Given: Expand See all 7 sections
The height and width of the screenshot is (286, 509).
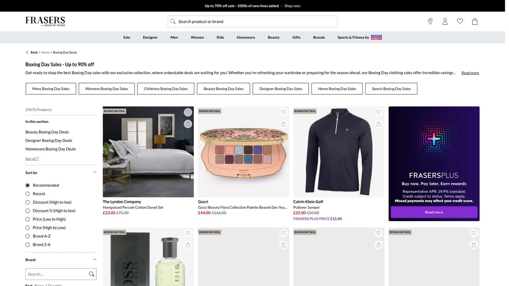Looking at the screenshot, I should click(x=32, y=158).
